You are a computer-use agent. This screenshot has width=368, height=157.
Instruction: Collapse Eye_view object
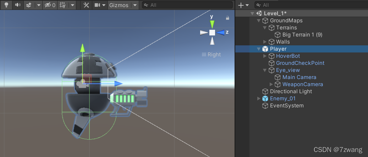(x=265, y=70)
